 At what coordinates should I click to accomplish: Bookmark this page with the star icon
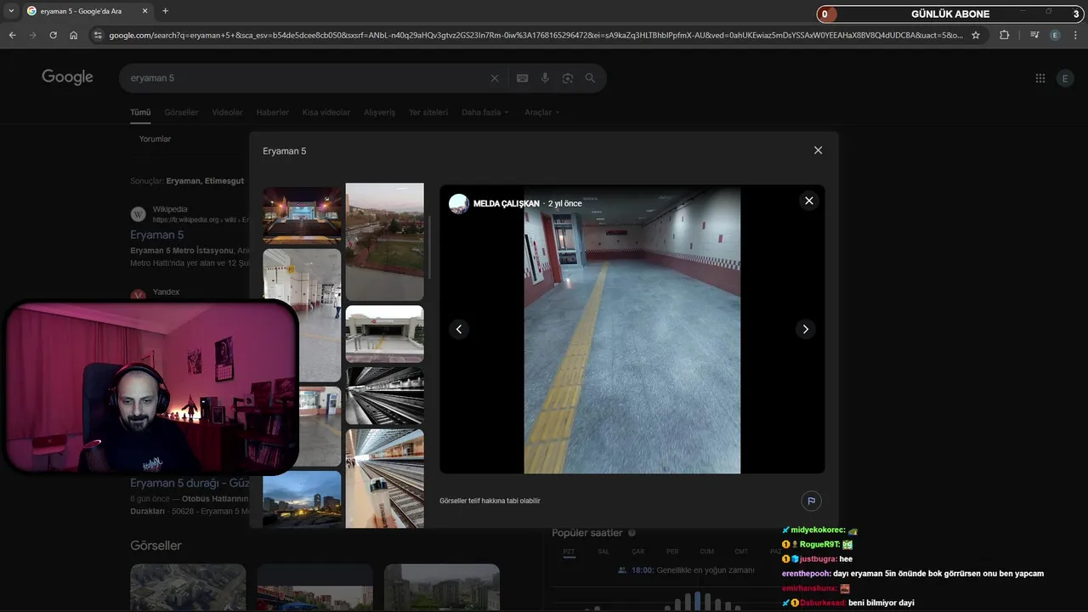976,35
